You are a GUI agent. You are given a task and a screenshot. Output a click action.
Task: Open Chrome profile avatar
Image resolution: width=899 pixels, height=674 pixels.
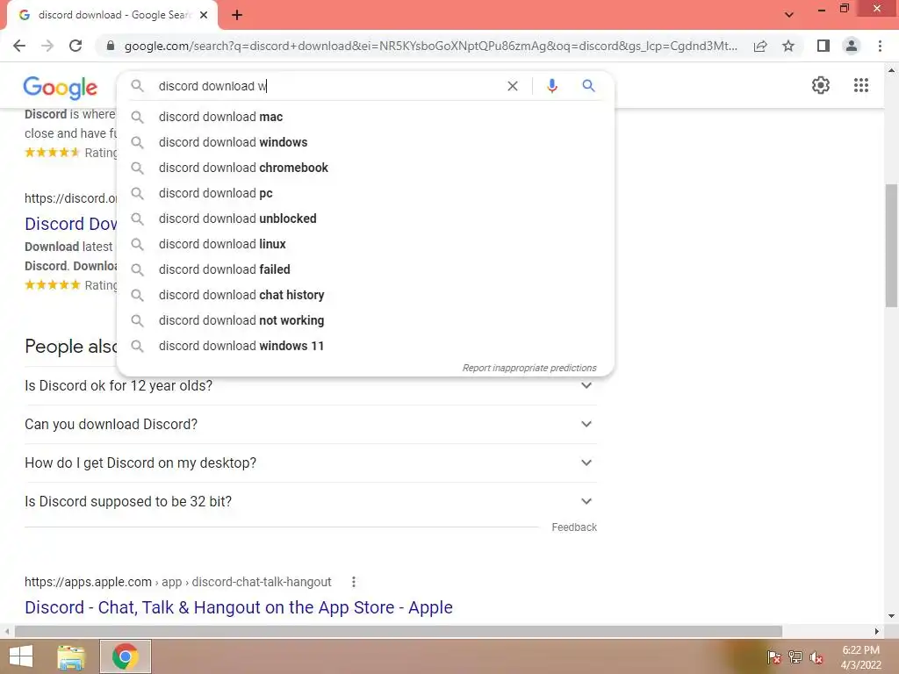coord(852,46)
